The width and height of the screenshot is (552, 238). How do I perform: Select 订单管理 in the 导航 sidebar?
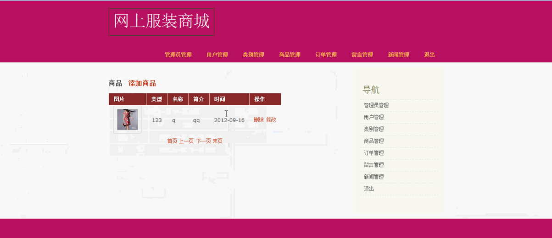click(374, 153)
